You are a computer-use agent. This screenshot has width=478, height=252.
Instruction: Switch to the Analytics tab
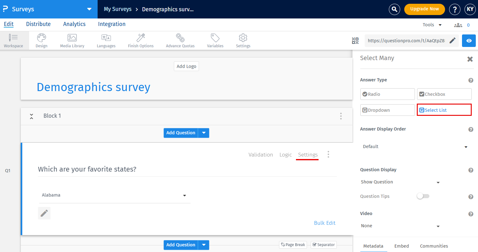74,24
